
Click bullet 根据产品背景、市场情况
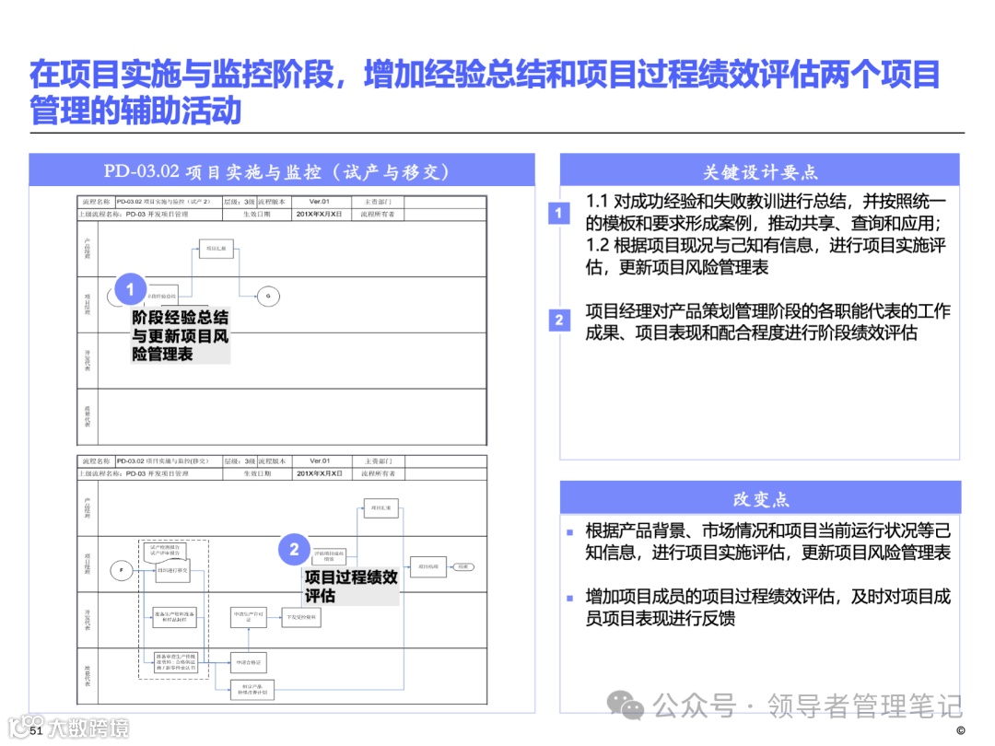point(767,542)
